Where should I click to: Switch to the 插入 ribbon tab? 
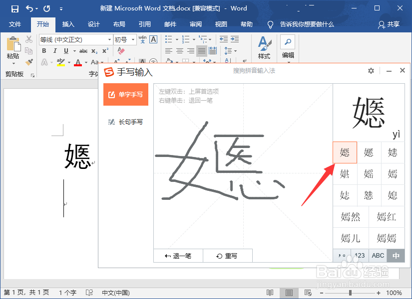click(68, 24)
